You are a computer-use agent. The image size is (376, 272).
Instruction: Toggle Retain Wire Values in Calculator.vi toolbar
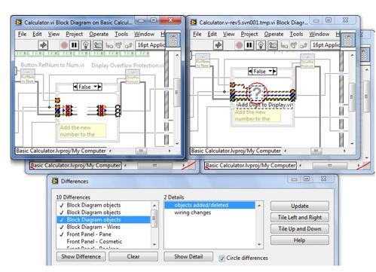click(97, 45)
